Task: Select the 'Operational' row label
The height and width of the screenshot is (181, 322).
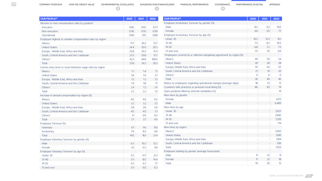Action: pyautogui.click(x=48, y=35)
